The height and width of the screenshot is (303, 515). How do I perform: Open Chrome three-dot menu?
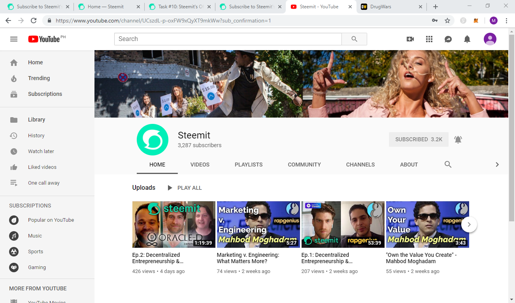point(506,21)
